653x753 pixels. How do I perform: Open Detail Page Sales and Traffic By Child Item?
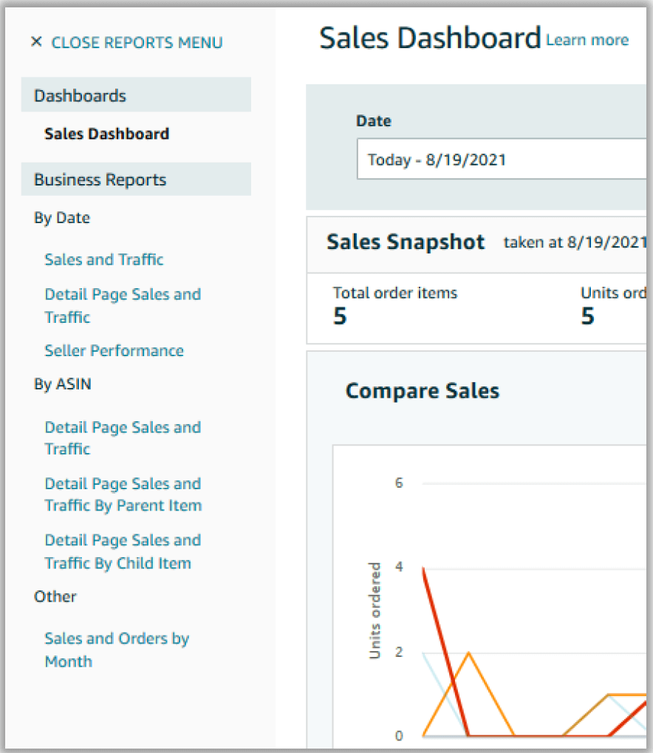click(123, 551)
